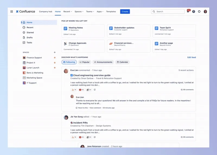Open the app switcher grid icon
Viewport: 217px width, 155px height.
pos(12,11)
